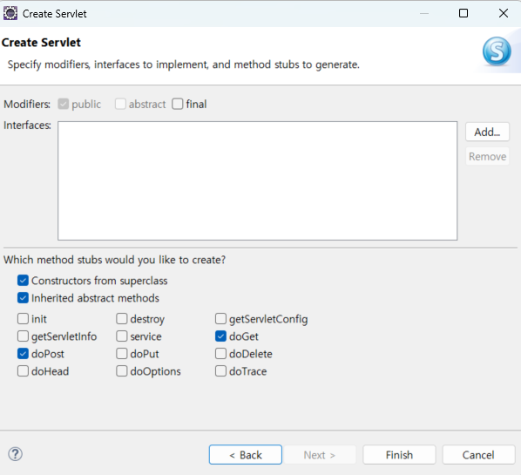The width and height of the screenshot is (521, 475).
Task: Open the help question mark icon
Action: click(16, 454)
